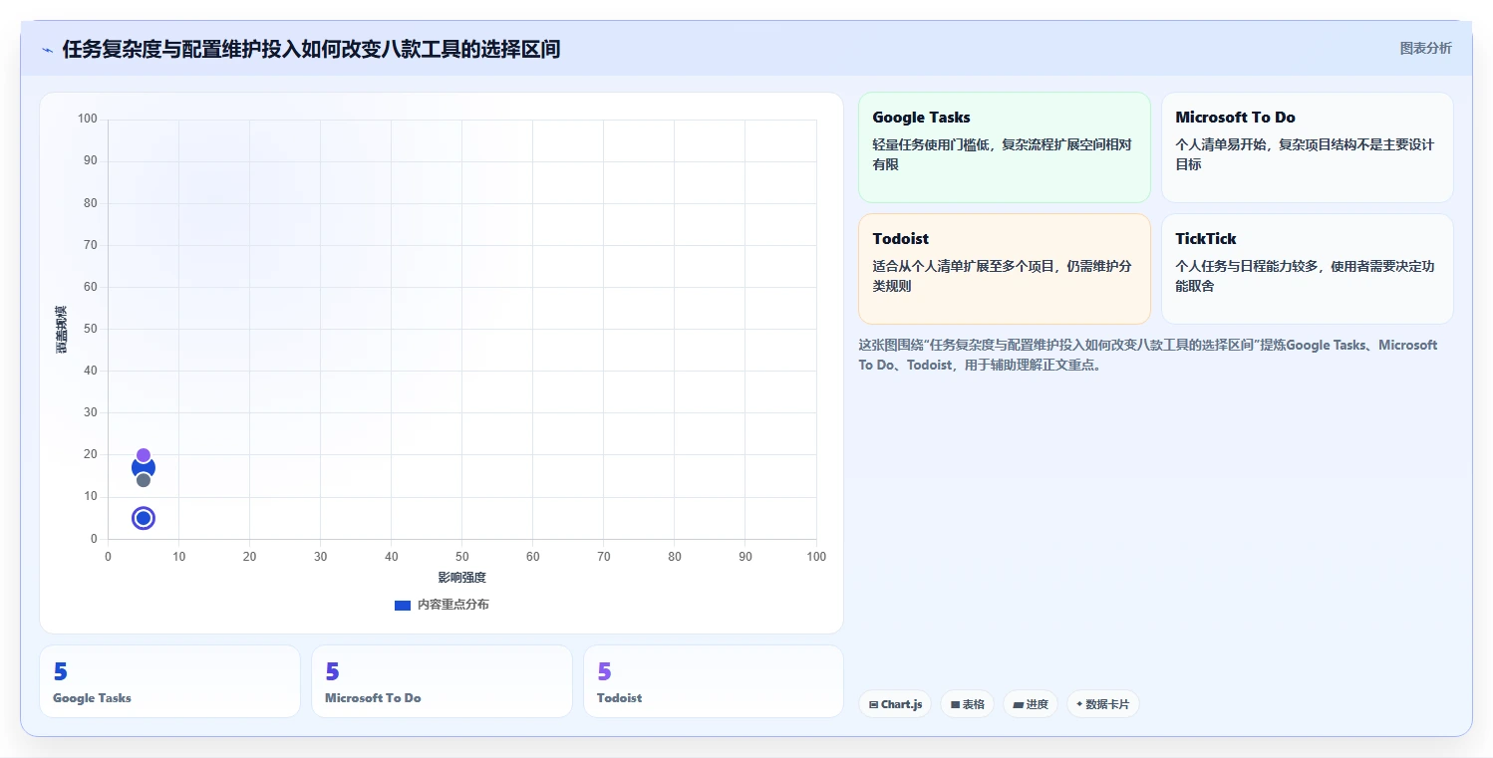
Task: Click the text 个人清单易开始 in Microsoft To Do card
Action: click(1221, 144)
